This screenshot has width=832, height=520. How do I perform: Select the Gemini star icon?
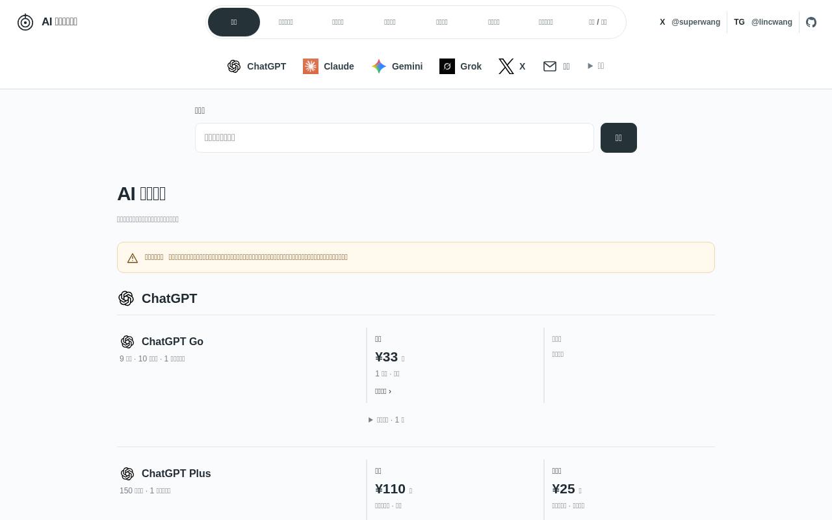[379, 66]
